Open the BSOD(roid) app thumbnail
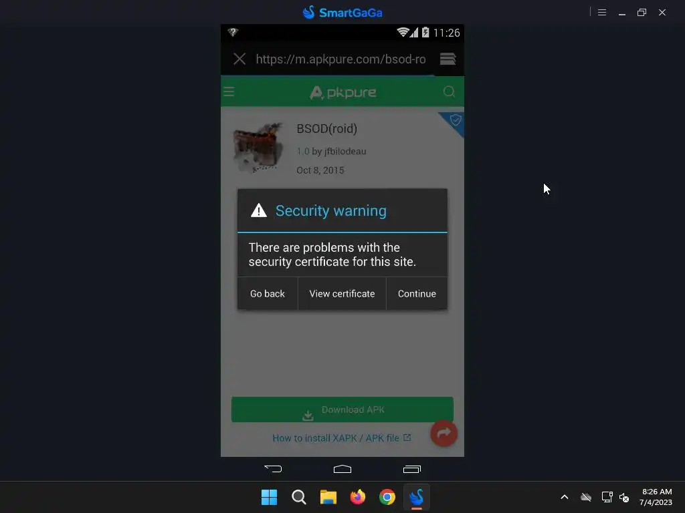 coord(258,148)
